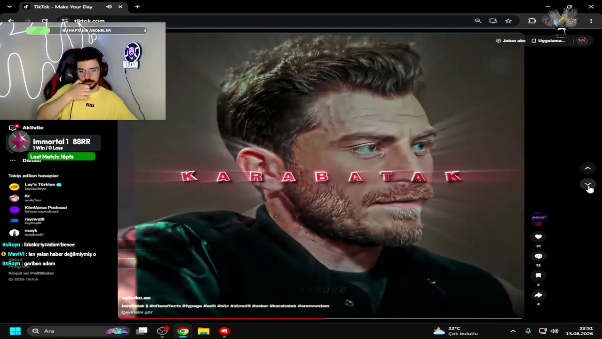Click the volume speaker icon in system tray

tap(554, 331)
